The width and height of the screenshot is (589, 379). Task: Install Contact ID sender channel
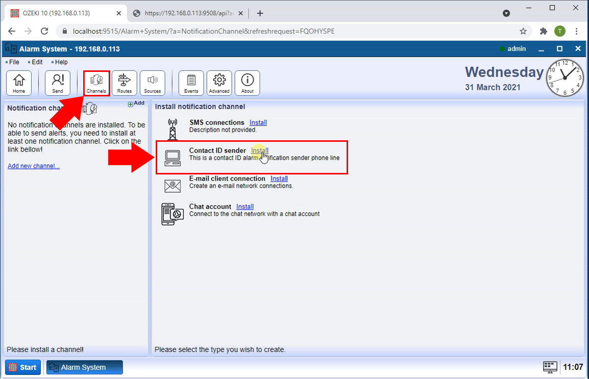point(260,150)
